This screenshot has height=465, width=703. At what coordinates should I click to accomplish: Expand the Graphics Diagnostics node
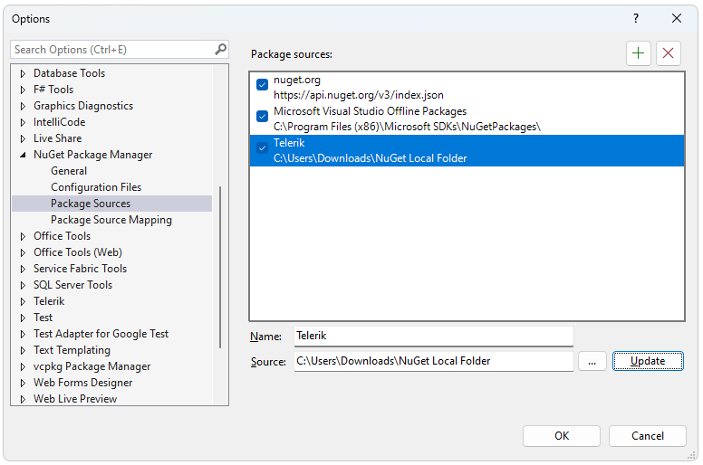tap(23, 106)
